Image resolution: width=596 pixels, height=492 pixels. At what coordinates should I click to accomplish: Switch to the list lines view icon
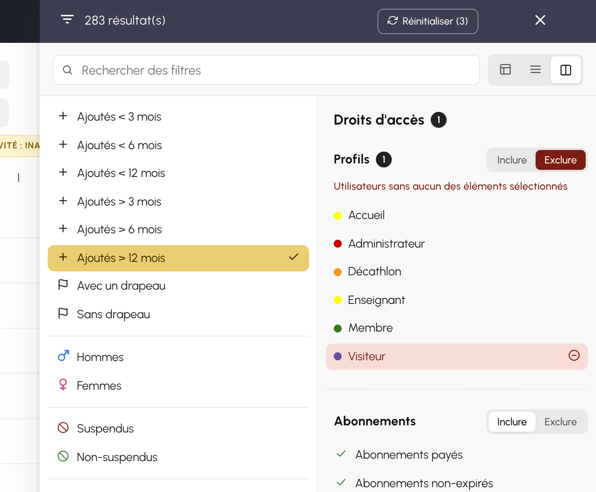(536, 69)
